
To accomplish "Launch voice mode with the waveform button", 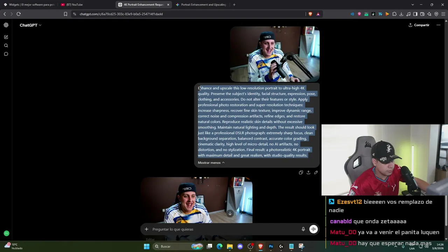I will click(313, 229).
